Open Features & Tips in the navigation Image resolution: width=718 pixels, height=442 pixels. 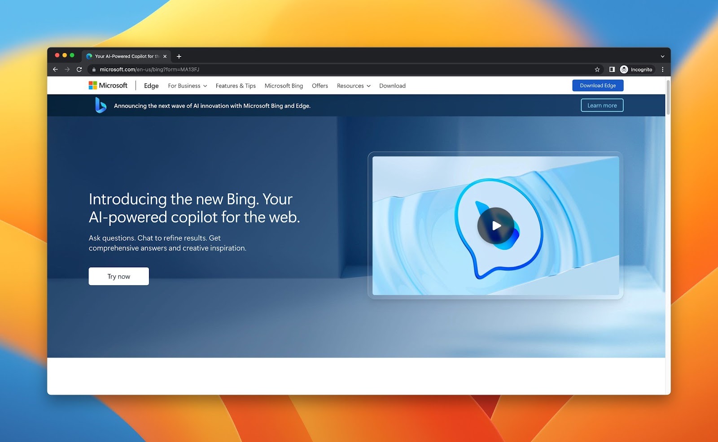point(236,86)
